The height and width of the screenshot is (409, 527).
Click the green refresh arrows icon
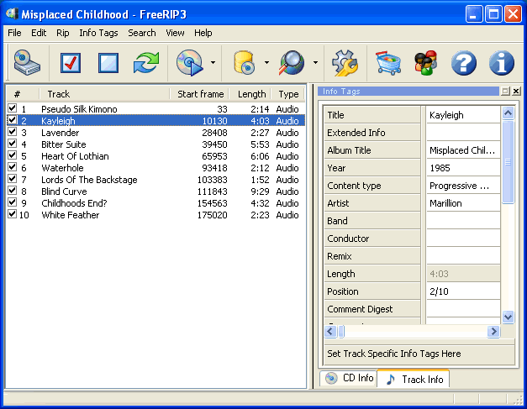(x=146, y=63)
